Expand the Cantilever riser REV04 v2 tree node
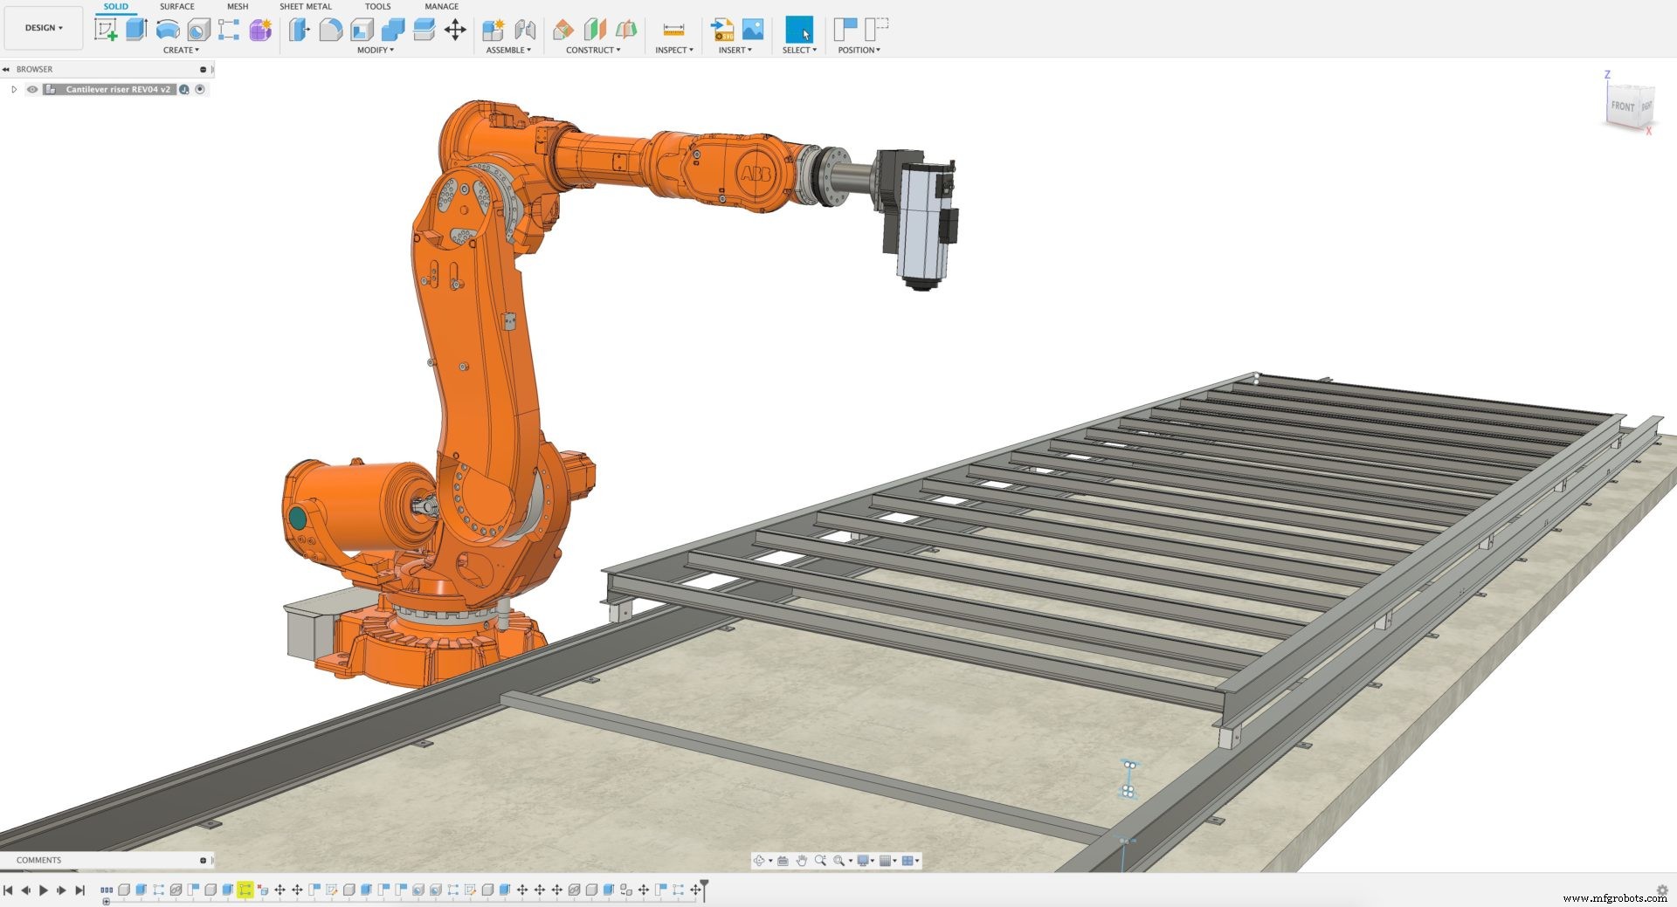 (14, 89)
